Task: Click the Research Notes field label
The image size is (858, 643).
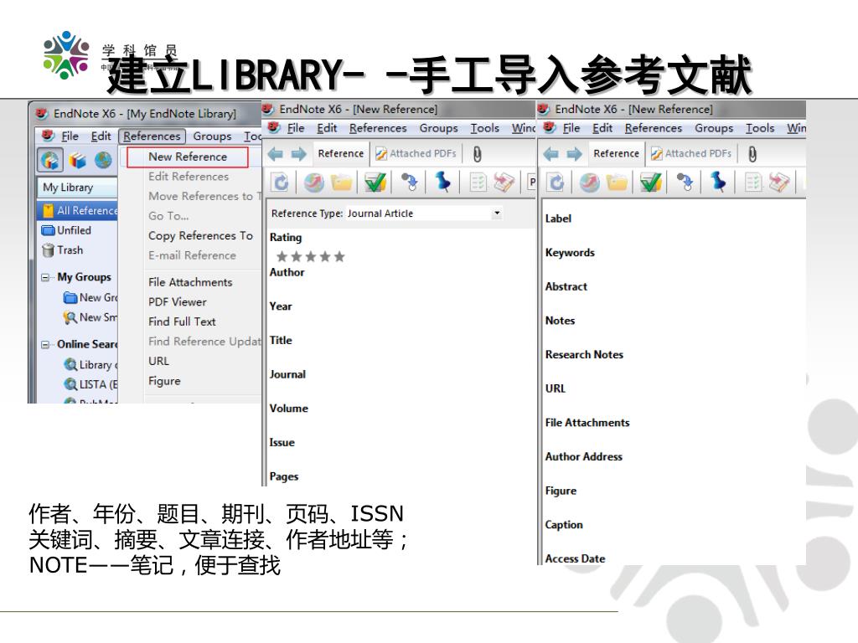Action: coord(584,354)
